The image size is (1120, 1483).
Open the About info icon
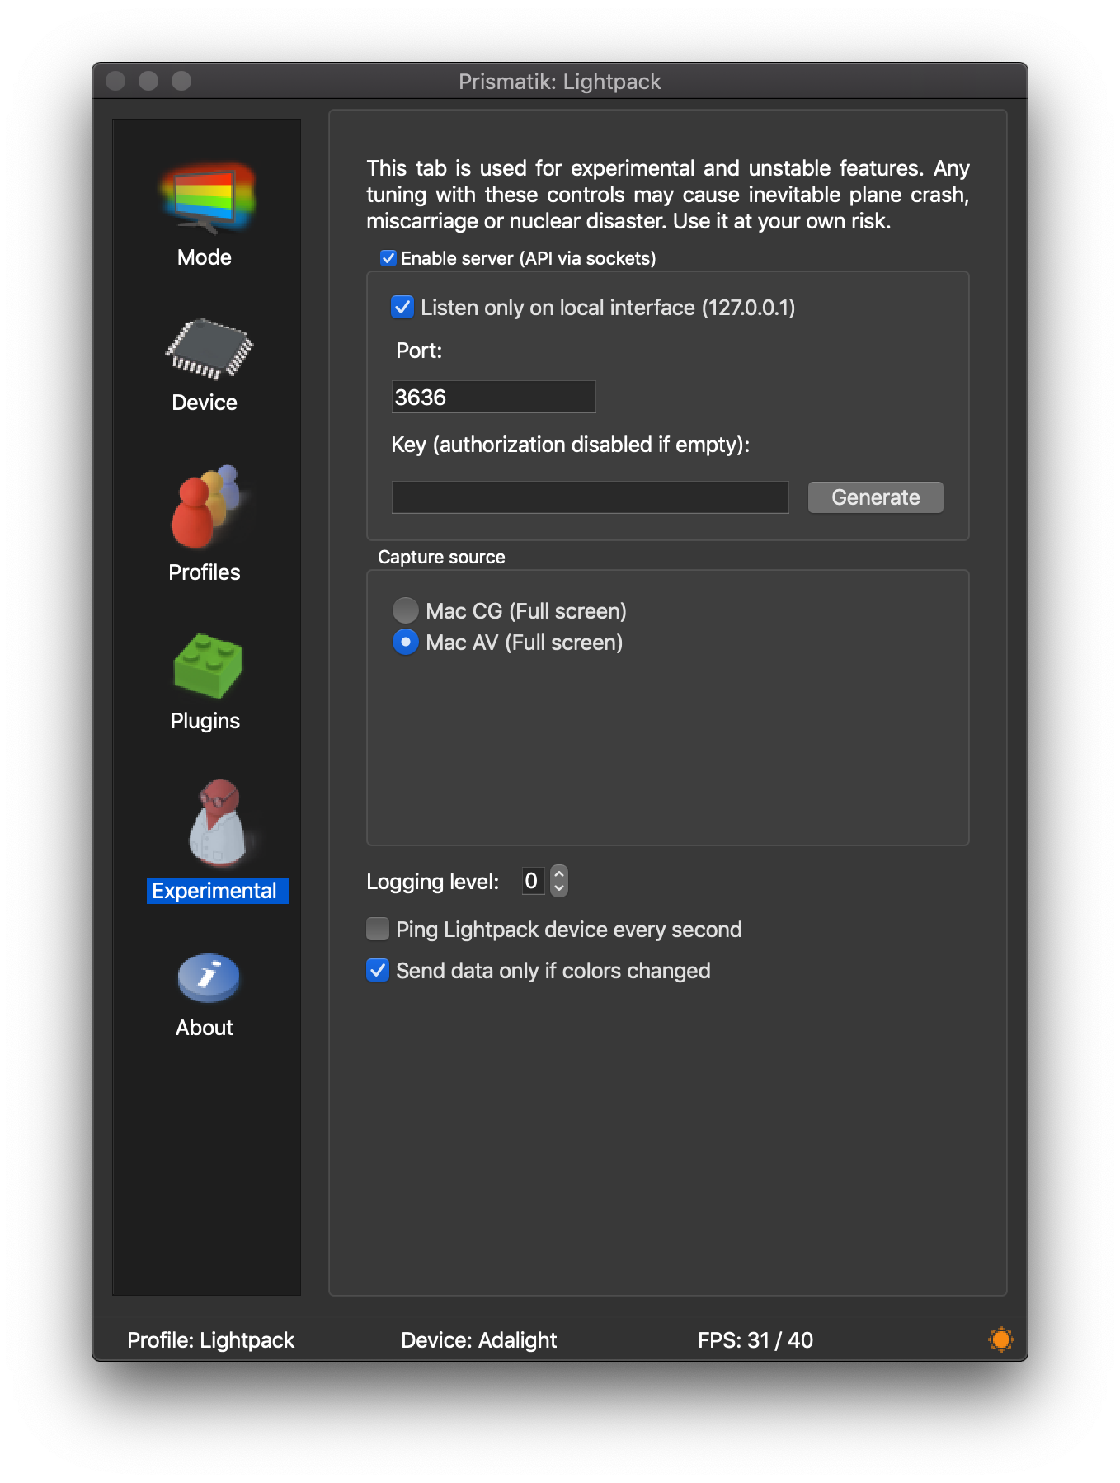coord(209,977)
